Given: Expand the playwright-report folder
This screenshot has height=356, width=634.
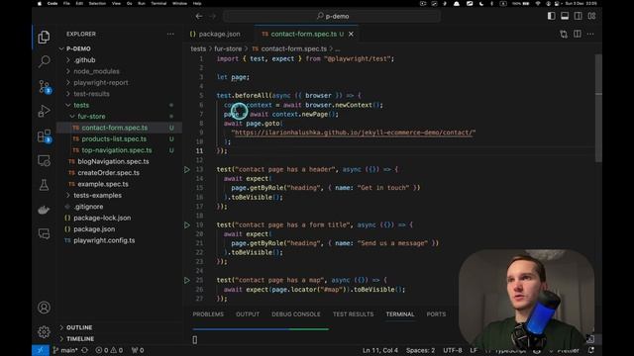Looking at the screenshot, I should 101,82.
